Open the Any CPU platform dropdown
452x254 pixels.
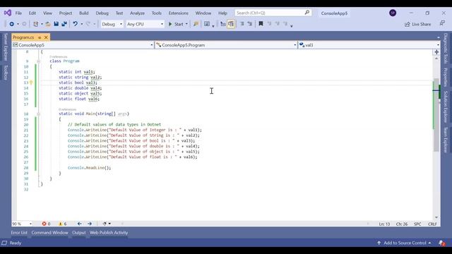(x=145, y=24)
